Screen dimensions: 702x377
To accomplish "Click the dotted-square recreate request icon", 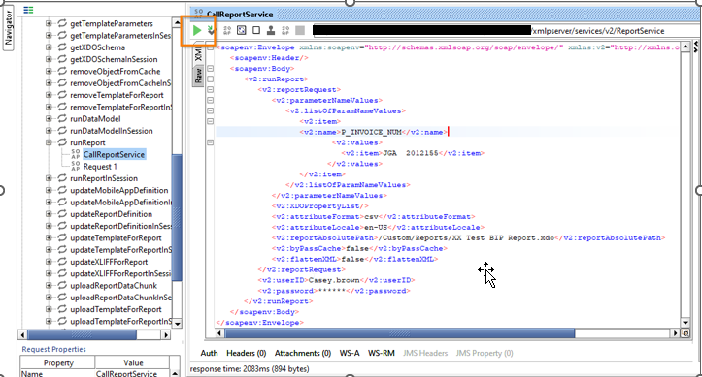I will 242,30.
